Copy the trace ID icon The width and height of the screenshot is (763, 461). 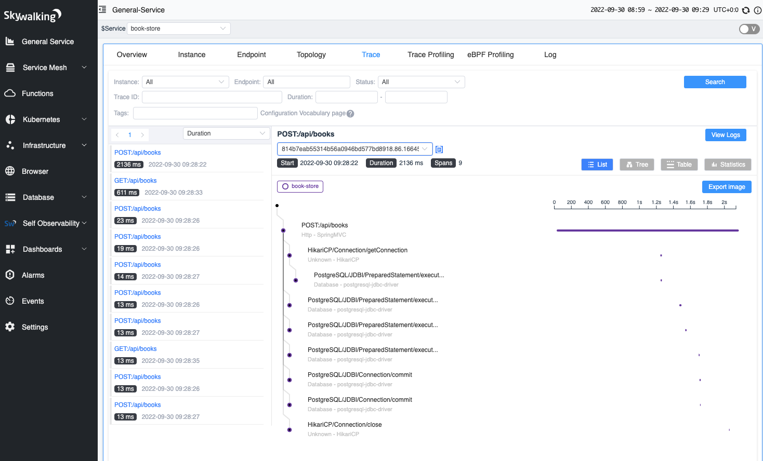point(439,150)
